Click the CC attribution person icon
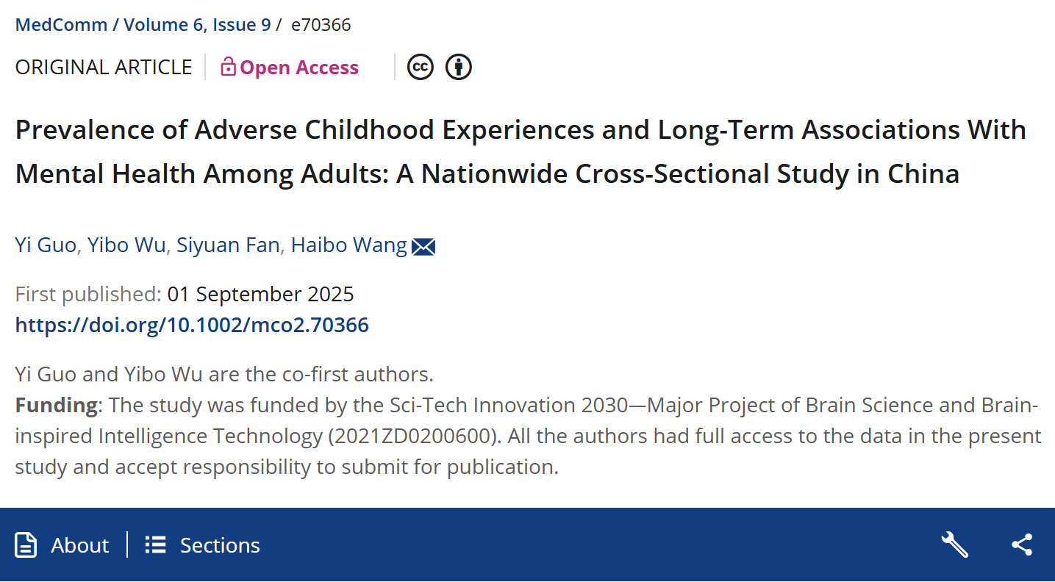The height and width of the screenshot is (582, 1055). coord(459,67)
